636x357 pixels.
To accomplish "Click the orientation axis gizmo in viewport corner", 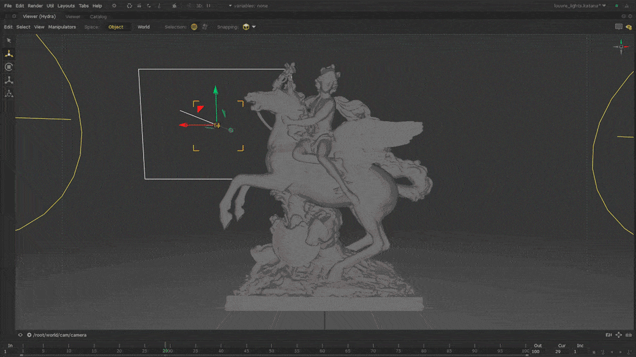I will point(621,47).
